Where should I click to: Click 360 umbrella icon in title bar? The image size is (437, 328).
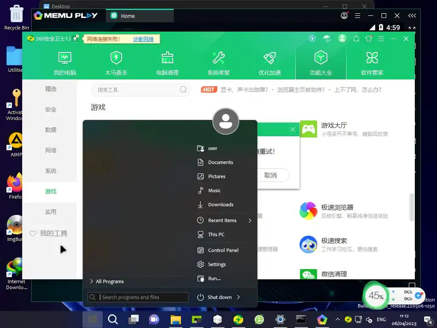click(327, 39)
